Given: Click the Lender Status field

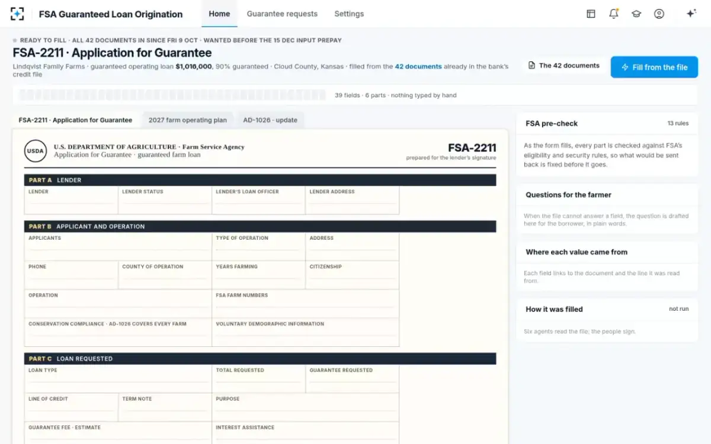Looking at the screenshot, I should click(x=165, y=200).
